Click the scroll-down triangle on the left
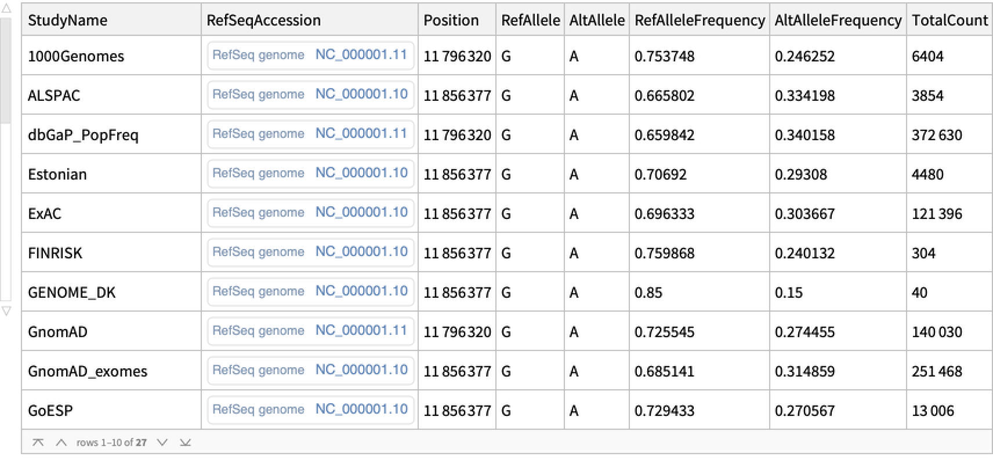Viewport: 993px width, 475px height. (6, 311)
